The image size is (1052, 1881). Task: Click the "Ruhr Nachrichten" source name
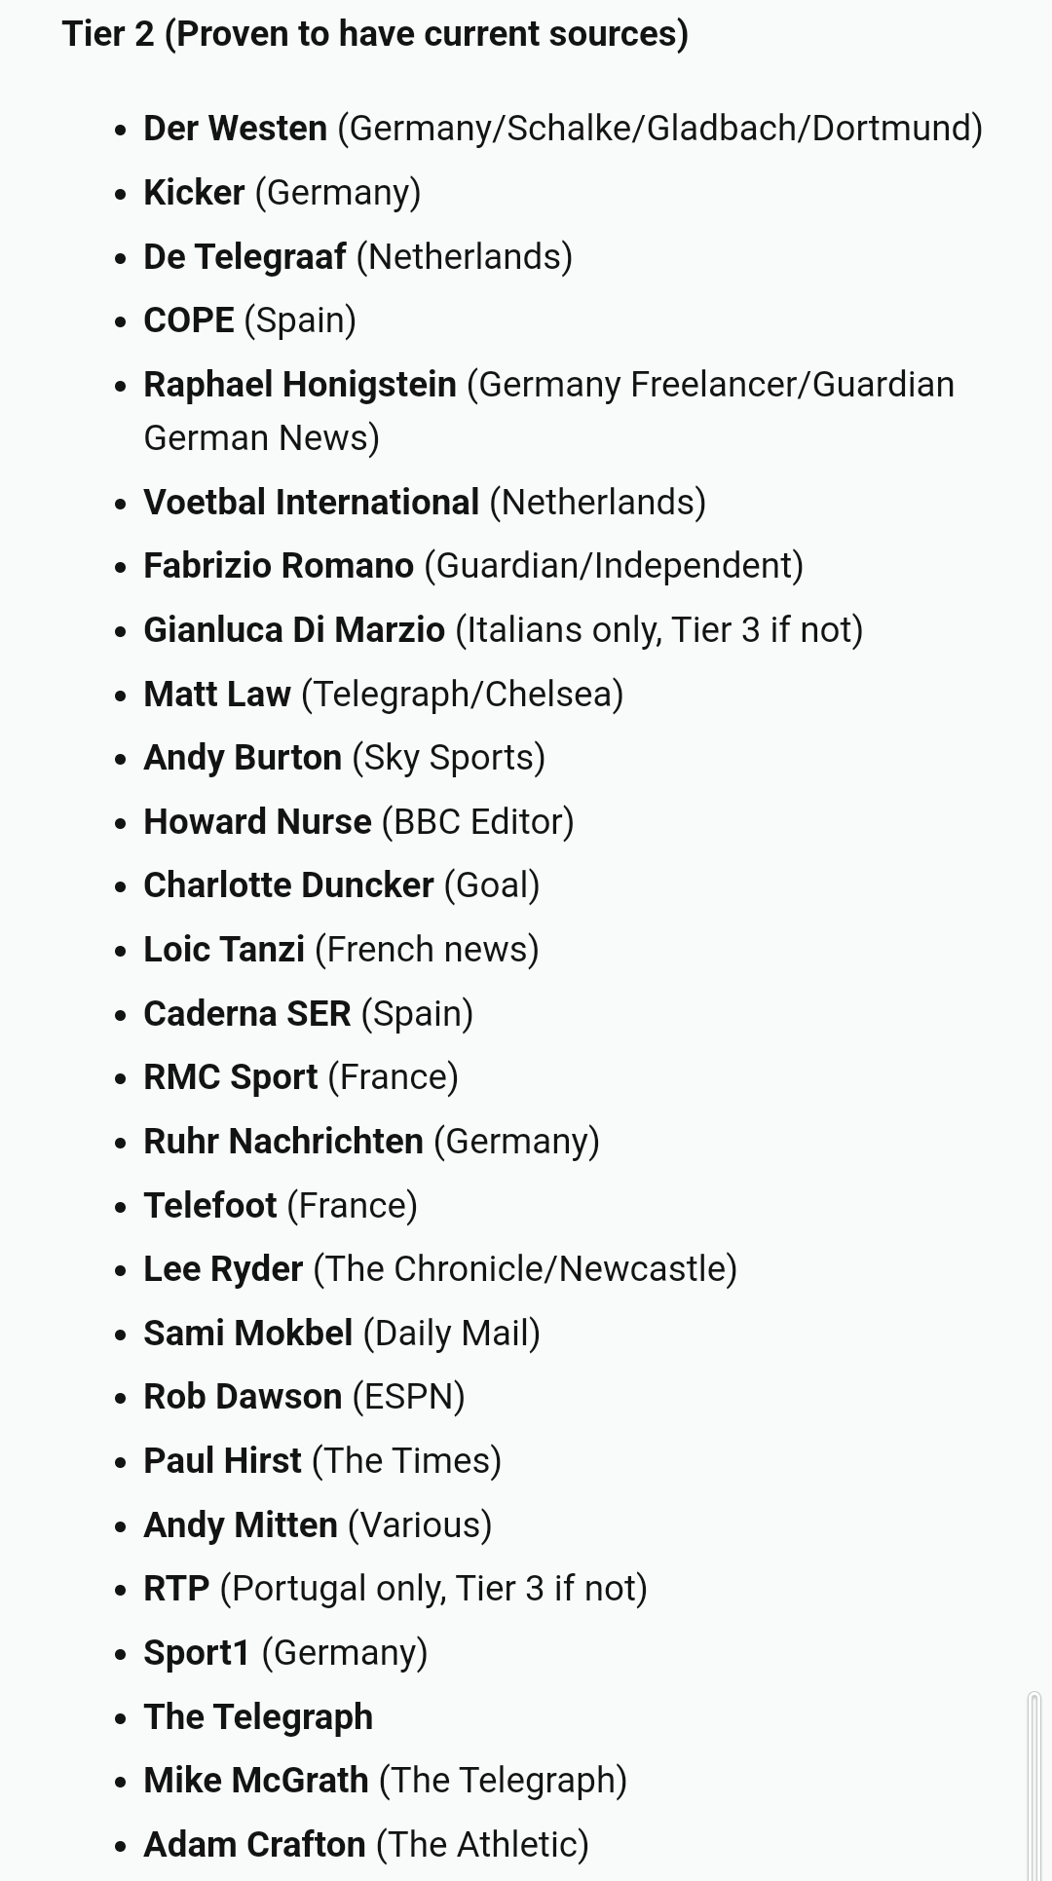[282, 1142]
